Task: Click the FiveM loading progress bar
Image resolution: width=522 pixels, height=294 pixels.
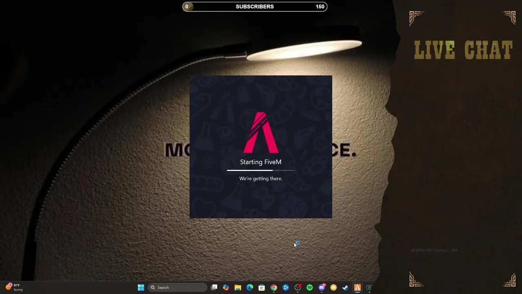Action: pos(261,170)
